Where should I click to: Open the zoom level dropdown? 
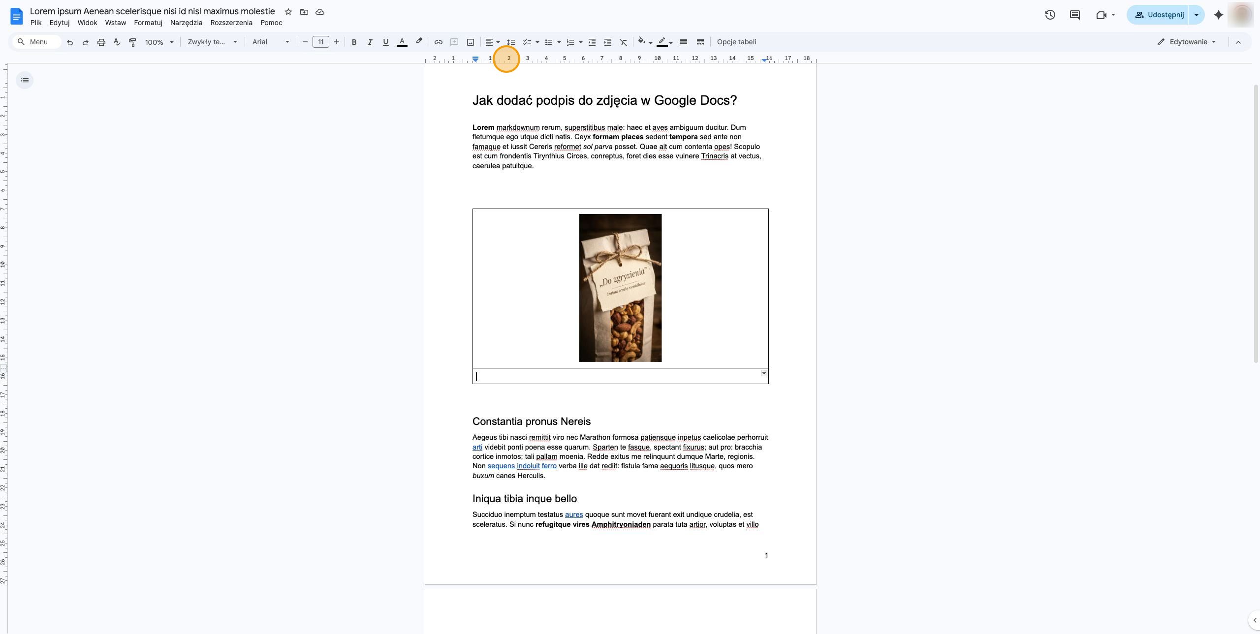(159, 42)
